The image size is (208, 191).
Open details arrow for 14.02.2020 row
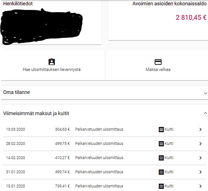(200, 158)
